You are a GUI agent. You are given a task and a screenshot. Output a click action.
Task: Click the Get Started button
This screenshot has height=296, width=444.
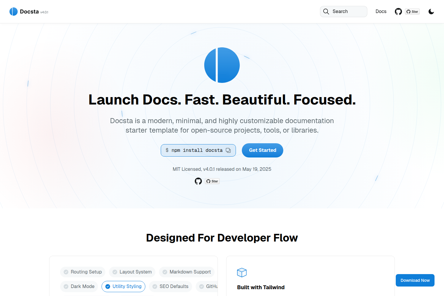(263, 150)
